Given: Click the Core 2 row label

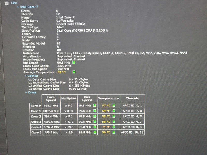Looking at the screenshot, I should (36, 117).
